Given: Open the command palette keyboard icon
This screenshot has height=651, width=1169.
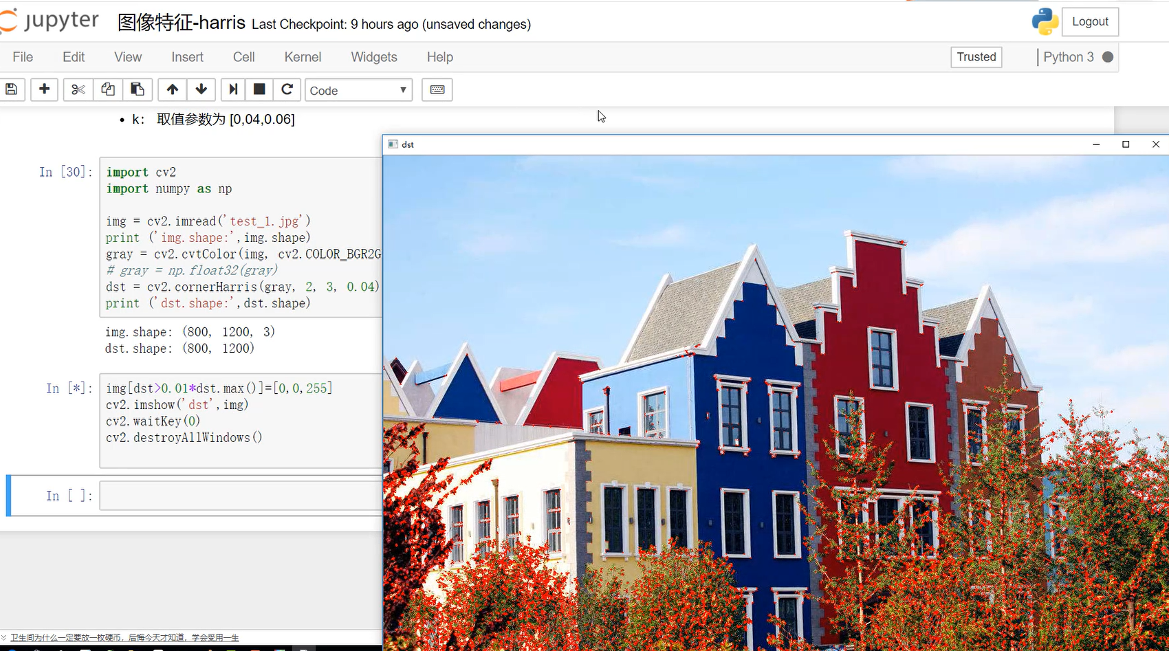Looking at the screenshot, I should 437,90.
